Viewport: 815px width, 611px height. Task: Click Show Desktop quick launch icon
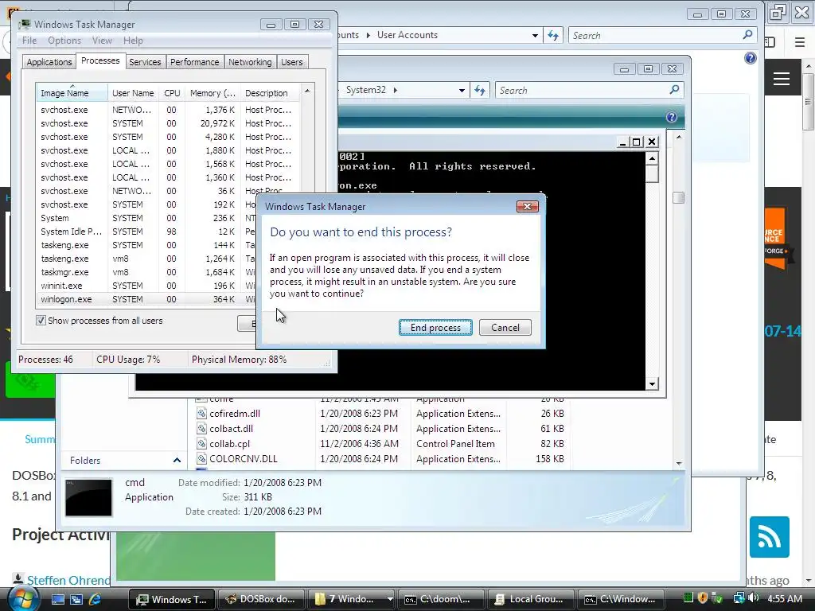[x=57, y=600]
